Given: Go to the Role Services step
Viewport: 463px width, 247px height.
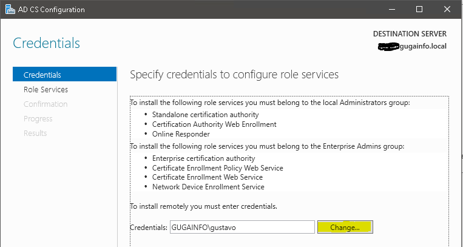Looking at the screenshot, I should click(46, 89).
